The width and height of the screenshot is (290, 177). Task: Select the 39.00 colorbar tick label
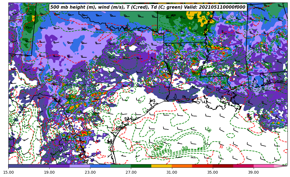tap(253, 172)
